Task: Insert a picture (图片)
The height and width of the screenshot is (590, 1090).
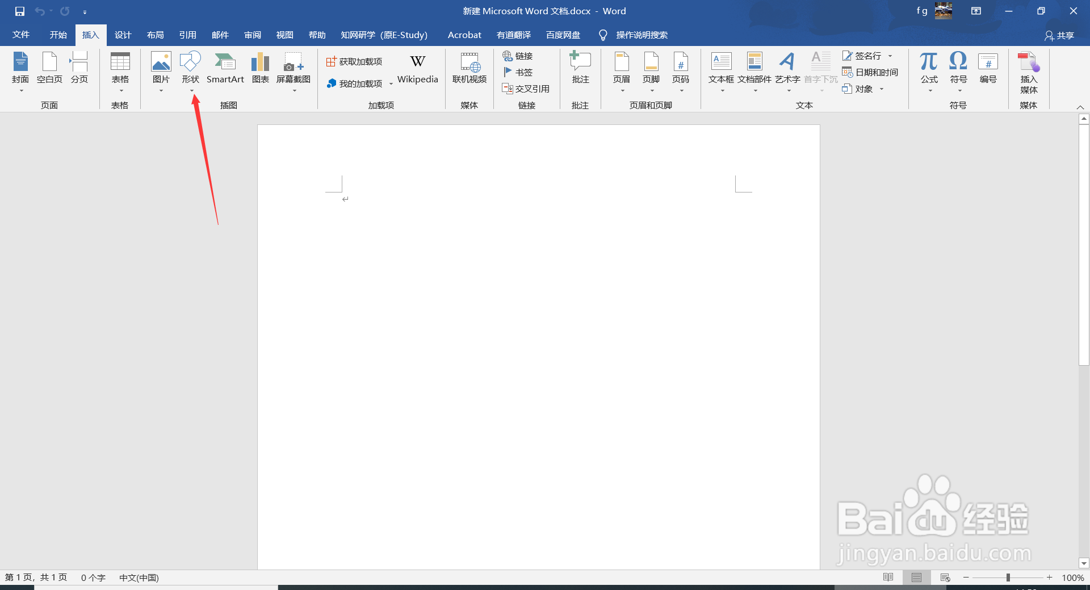Action: tap(161, 72)
